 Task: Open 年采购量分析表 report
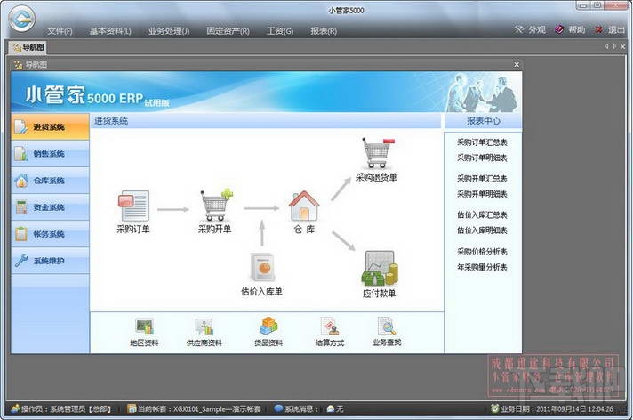482,267
